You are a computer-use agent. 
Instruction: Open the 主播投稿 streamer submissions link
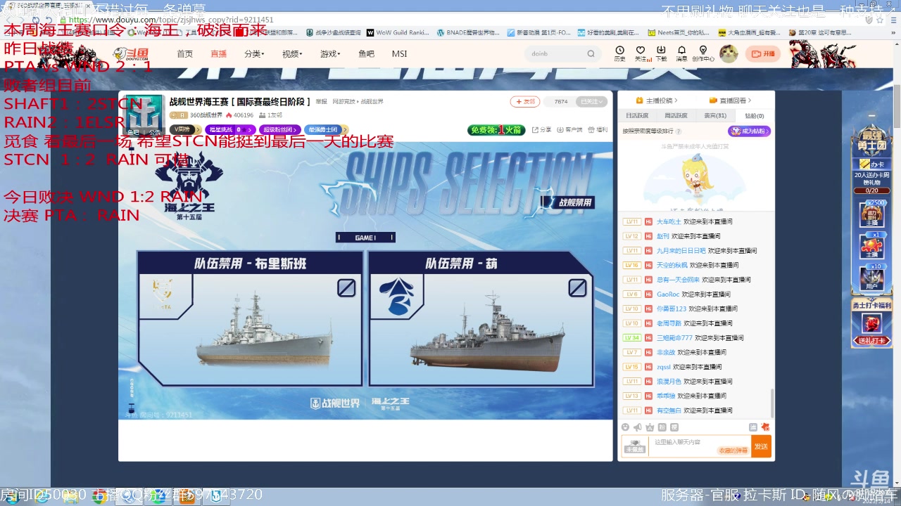point(657,100)
